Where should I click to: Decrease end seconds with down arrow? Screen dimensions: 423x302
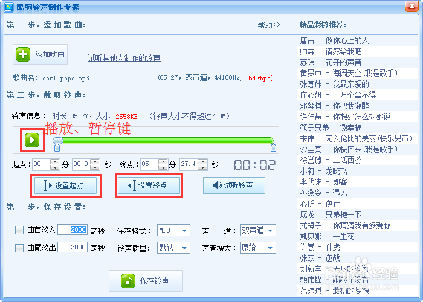pyautogui.click(x=202, y=167)
